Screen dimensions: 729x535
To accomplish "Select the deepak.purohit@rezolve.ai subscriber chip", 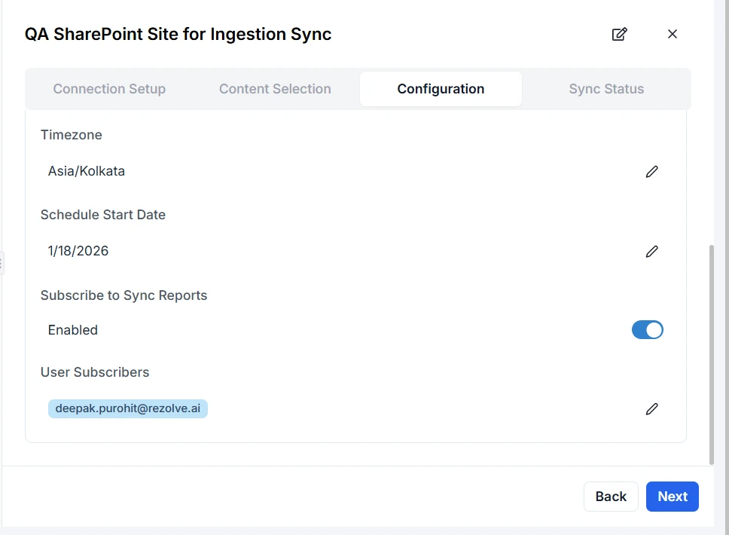I will coord(128,408).
